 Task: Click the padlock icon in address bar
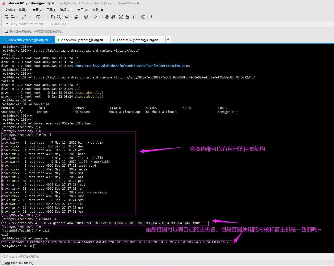(7, 24)
